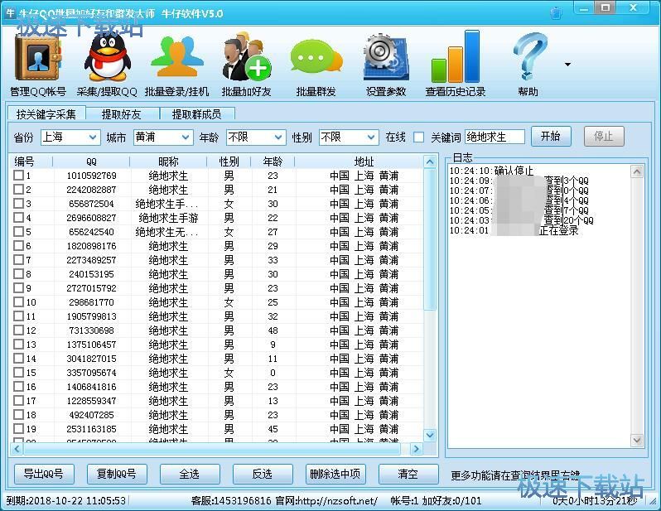The width and height of the screenshot is (661, 511).
Task: Click QQ number 1905799813 in row 11
Action: [x=91, y=316]
